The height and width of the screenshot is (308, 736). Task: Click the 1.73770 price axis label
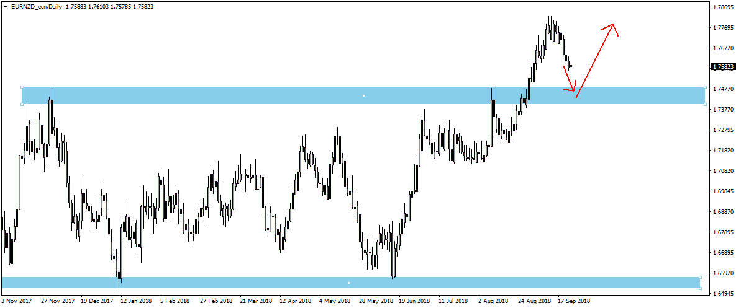[x=723, y=110]
